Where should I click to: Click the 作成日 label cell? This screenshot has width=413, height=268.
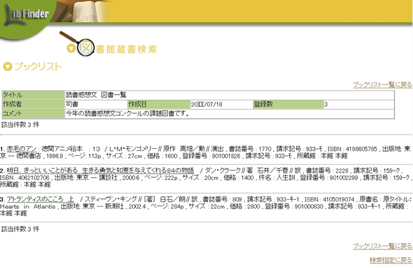pyautogui.click(x=158, y=104)
